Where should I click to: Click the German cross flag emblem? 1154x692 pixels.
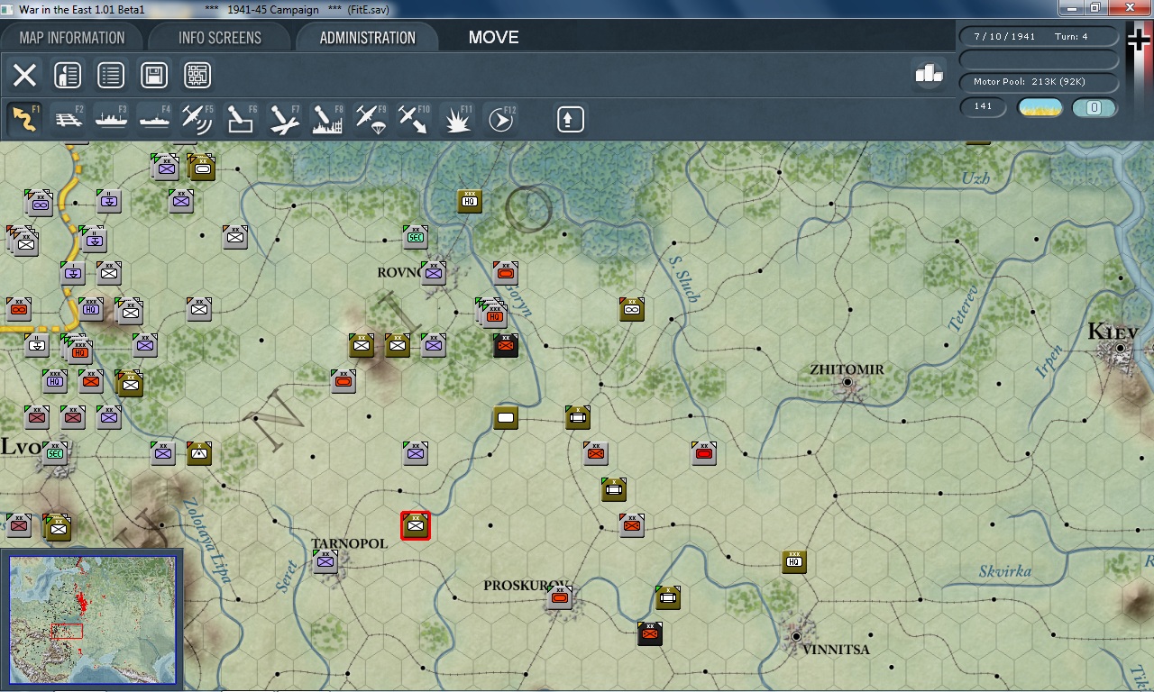pyautogui.click(x=1140, y=41)
